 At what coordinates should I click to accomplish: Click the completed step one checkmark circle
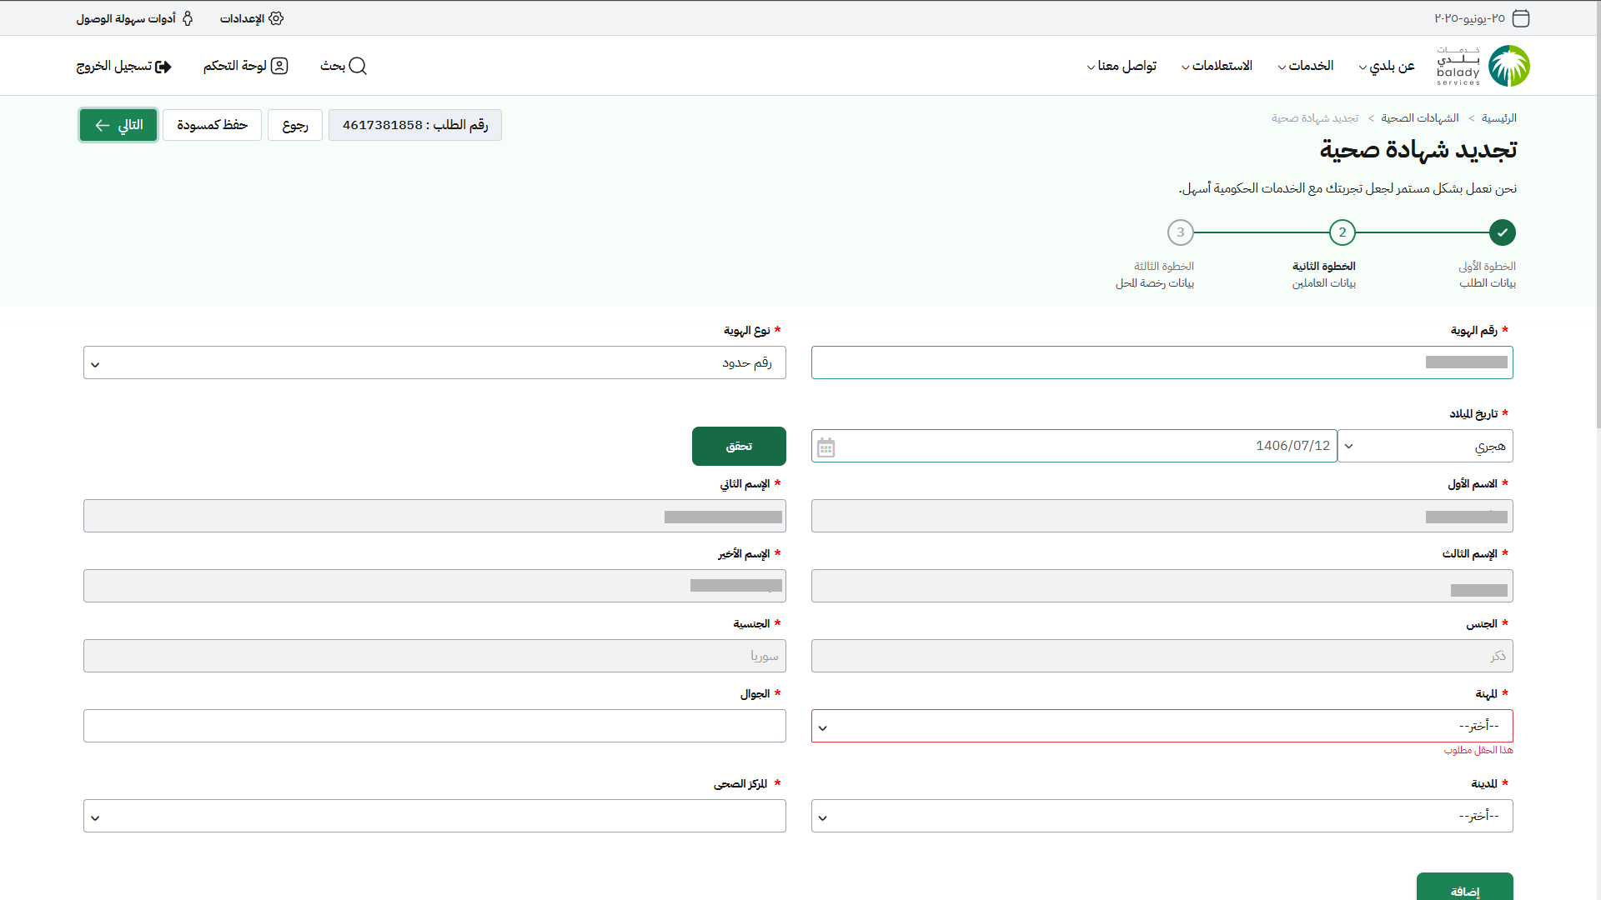pyautogui.click(x=1502, y=232)
